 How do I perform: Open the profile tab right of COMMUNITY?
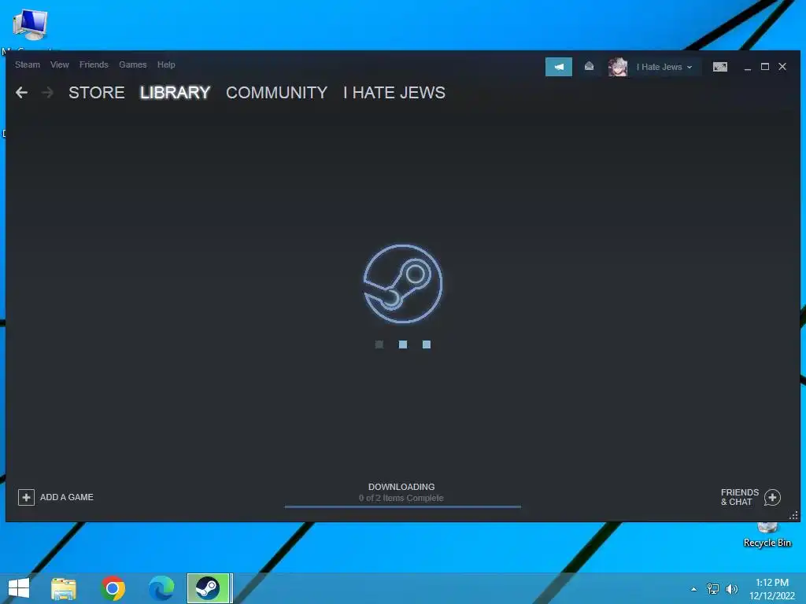click(x=394, y=93)
